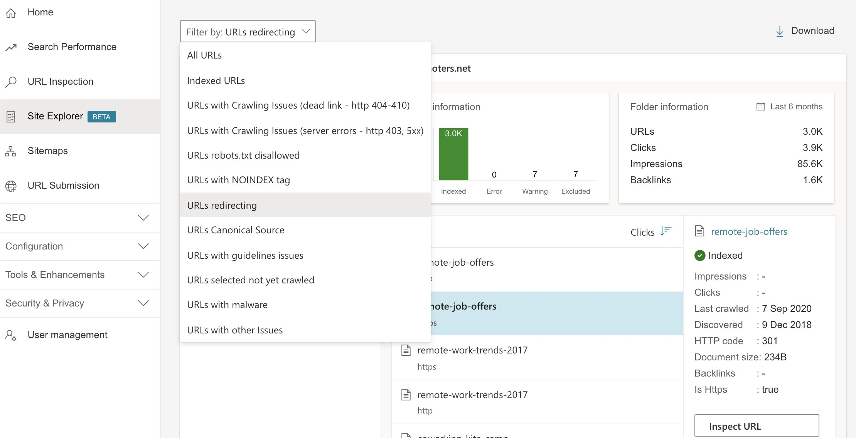This screenshot has width=856, height=442.
Task: Choose URLs Canonical Source filter
Action: point(305,230)
